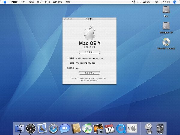Open the Finder menu
Viewport: 180px width, 135px height.
13,2
